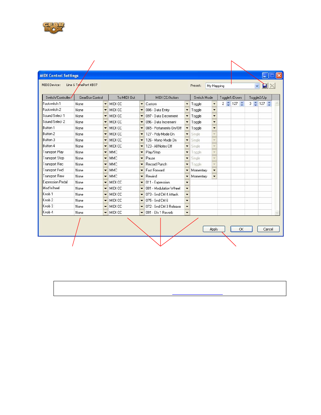This screenshot has height=415, width=321.
Task: Open GearBox Control dropdown for Footswitch 1
Action: 105,104
